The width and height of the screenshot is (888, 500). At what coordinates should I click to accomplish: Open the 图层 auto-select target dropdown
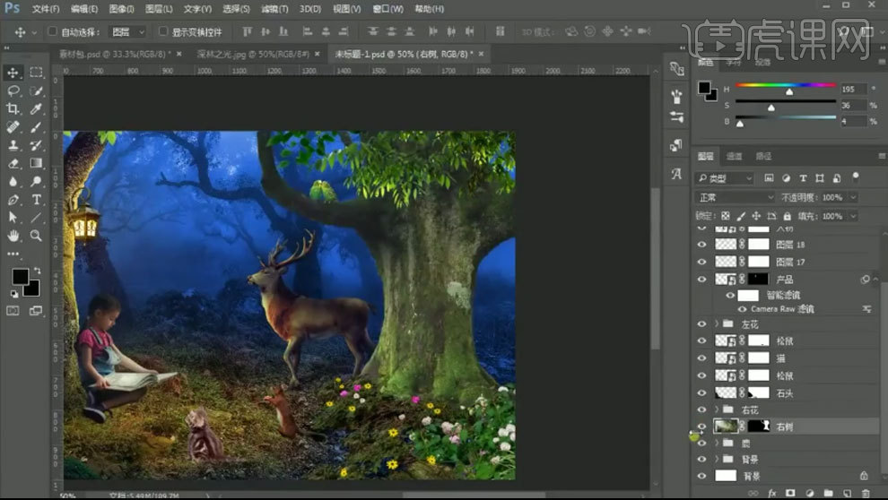128,31
